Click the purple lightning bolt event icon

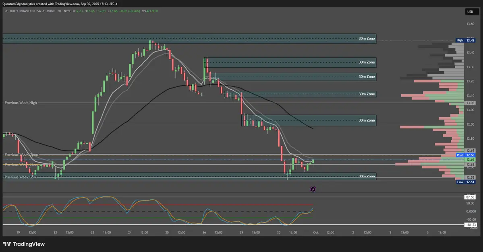pyautogui.click(x=313, y=189)
